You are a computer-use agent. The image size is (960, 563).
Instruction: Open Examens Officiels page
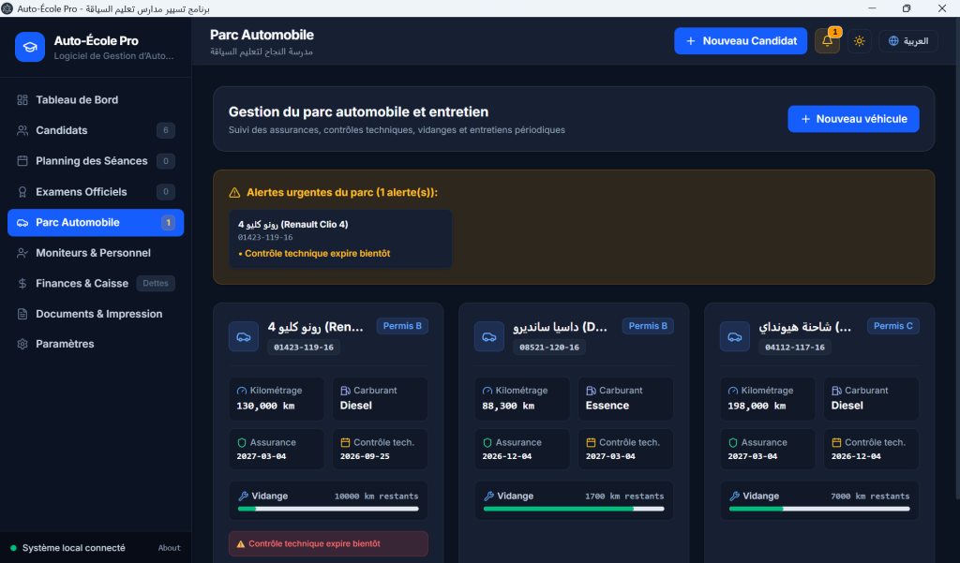[x=96, y=191]
